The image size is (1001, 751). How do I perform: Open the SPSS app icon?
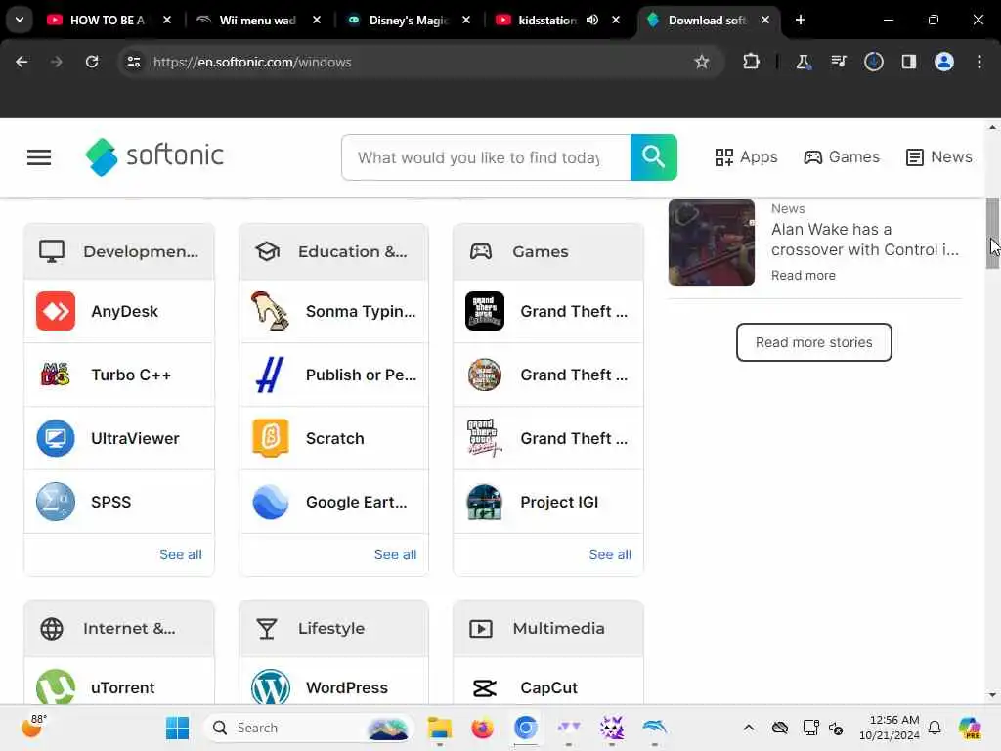pos(56,502)
